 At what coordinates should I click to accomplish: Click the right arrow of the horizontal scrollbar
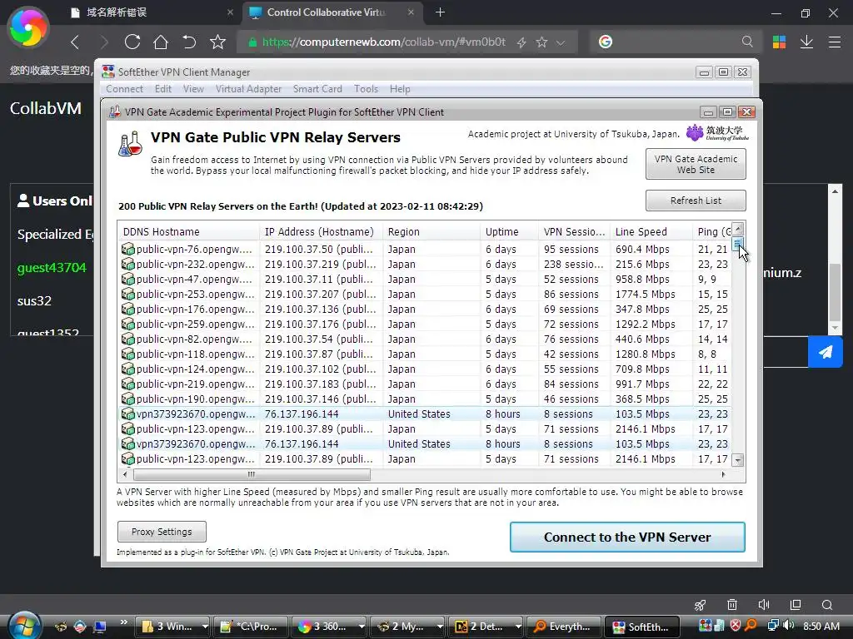pos(723,474)
